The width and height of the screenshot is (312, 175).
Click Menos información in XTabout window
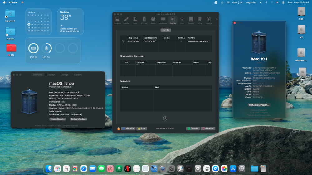tap(259, 105)
